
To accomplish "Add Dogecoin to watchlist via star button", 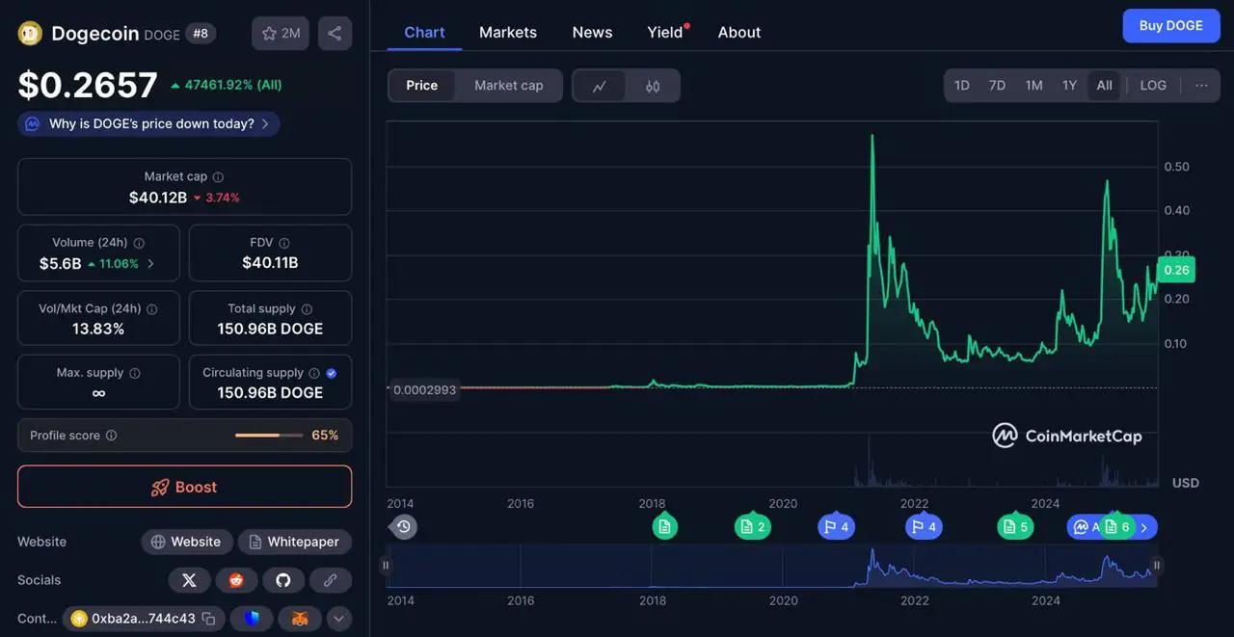I will point(281,33).
